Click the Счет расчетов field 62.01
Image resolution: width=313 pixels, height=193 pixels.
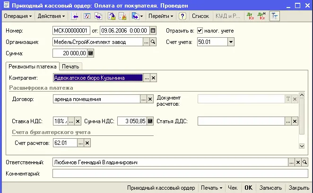[x=65, y=143]
